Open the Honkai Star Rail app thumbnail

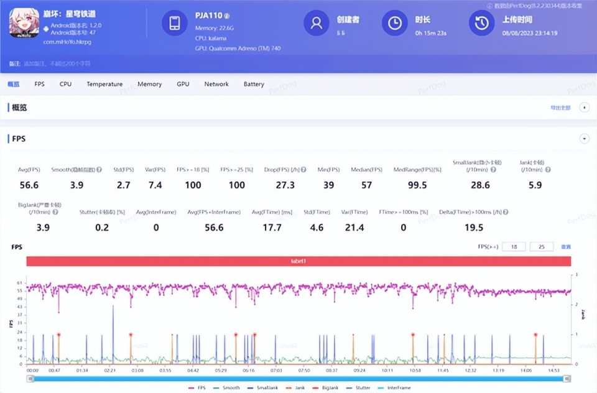(x=24, y=22)
